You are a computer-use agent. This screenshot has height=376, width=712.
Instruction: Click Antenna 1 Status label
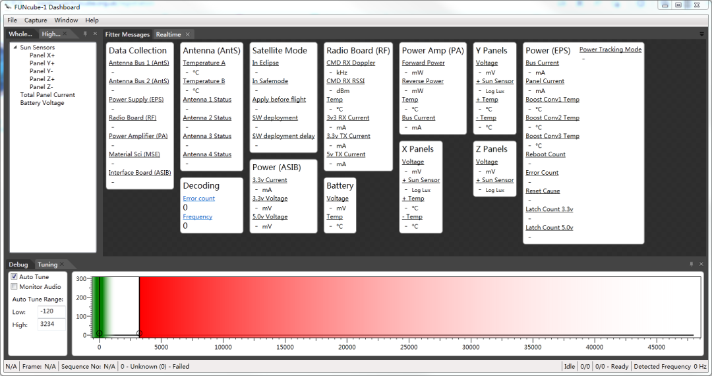pyautogui.click(x=207, y=99)
